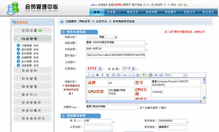Click the insert image icon in editor

(161, 75)
